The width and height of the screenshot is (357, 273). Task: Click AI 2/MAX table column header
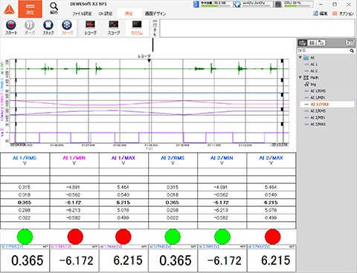pos(271,160)
